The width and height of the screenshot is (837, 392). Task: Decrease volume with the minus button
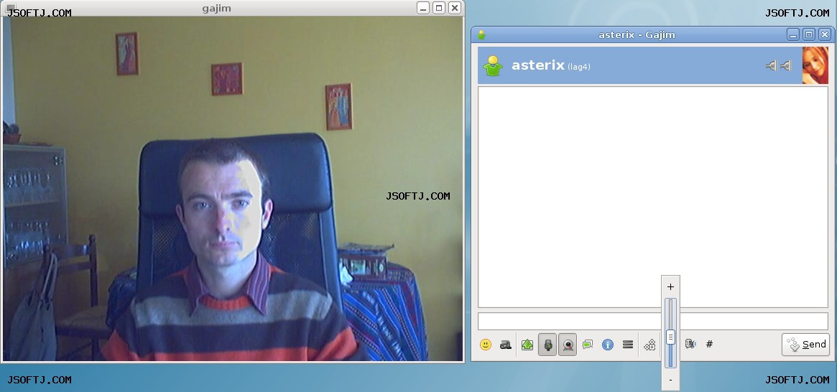670,381
